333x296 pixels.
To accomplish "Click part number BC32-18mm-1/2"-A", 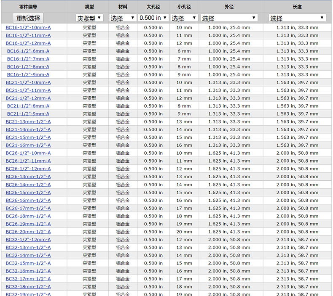I will [x=28, y=287].
